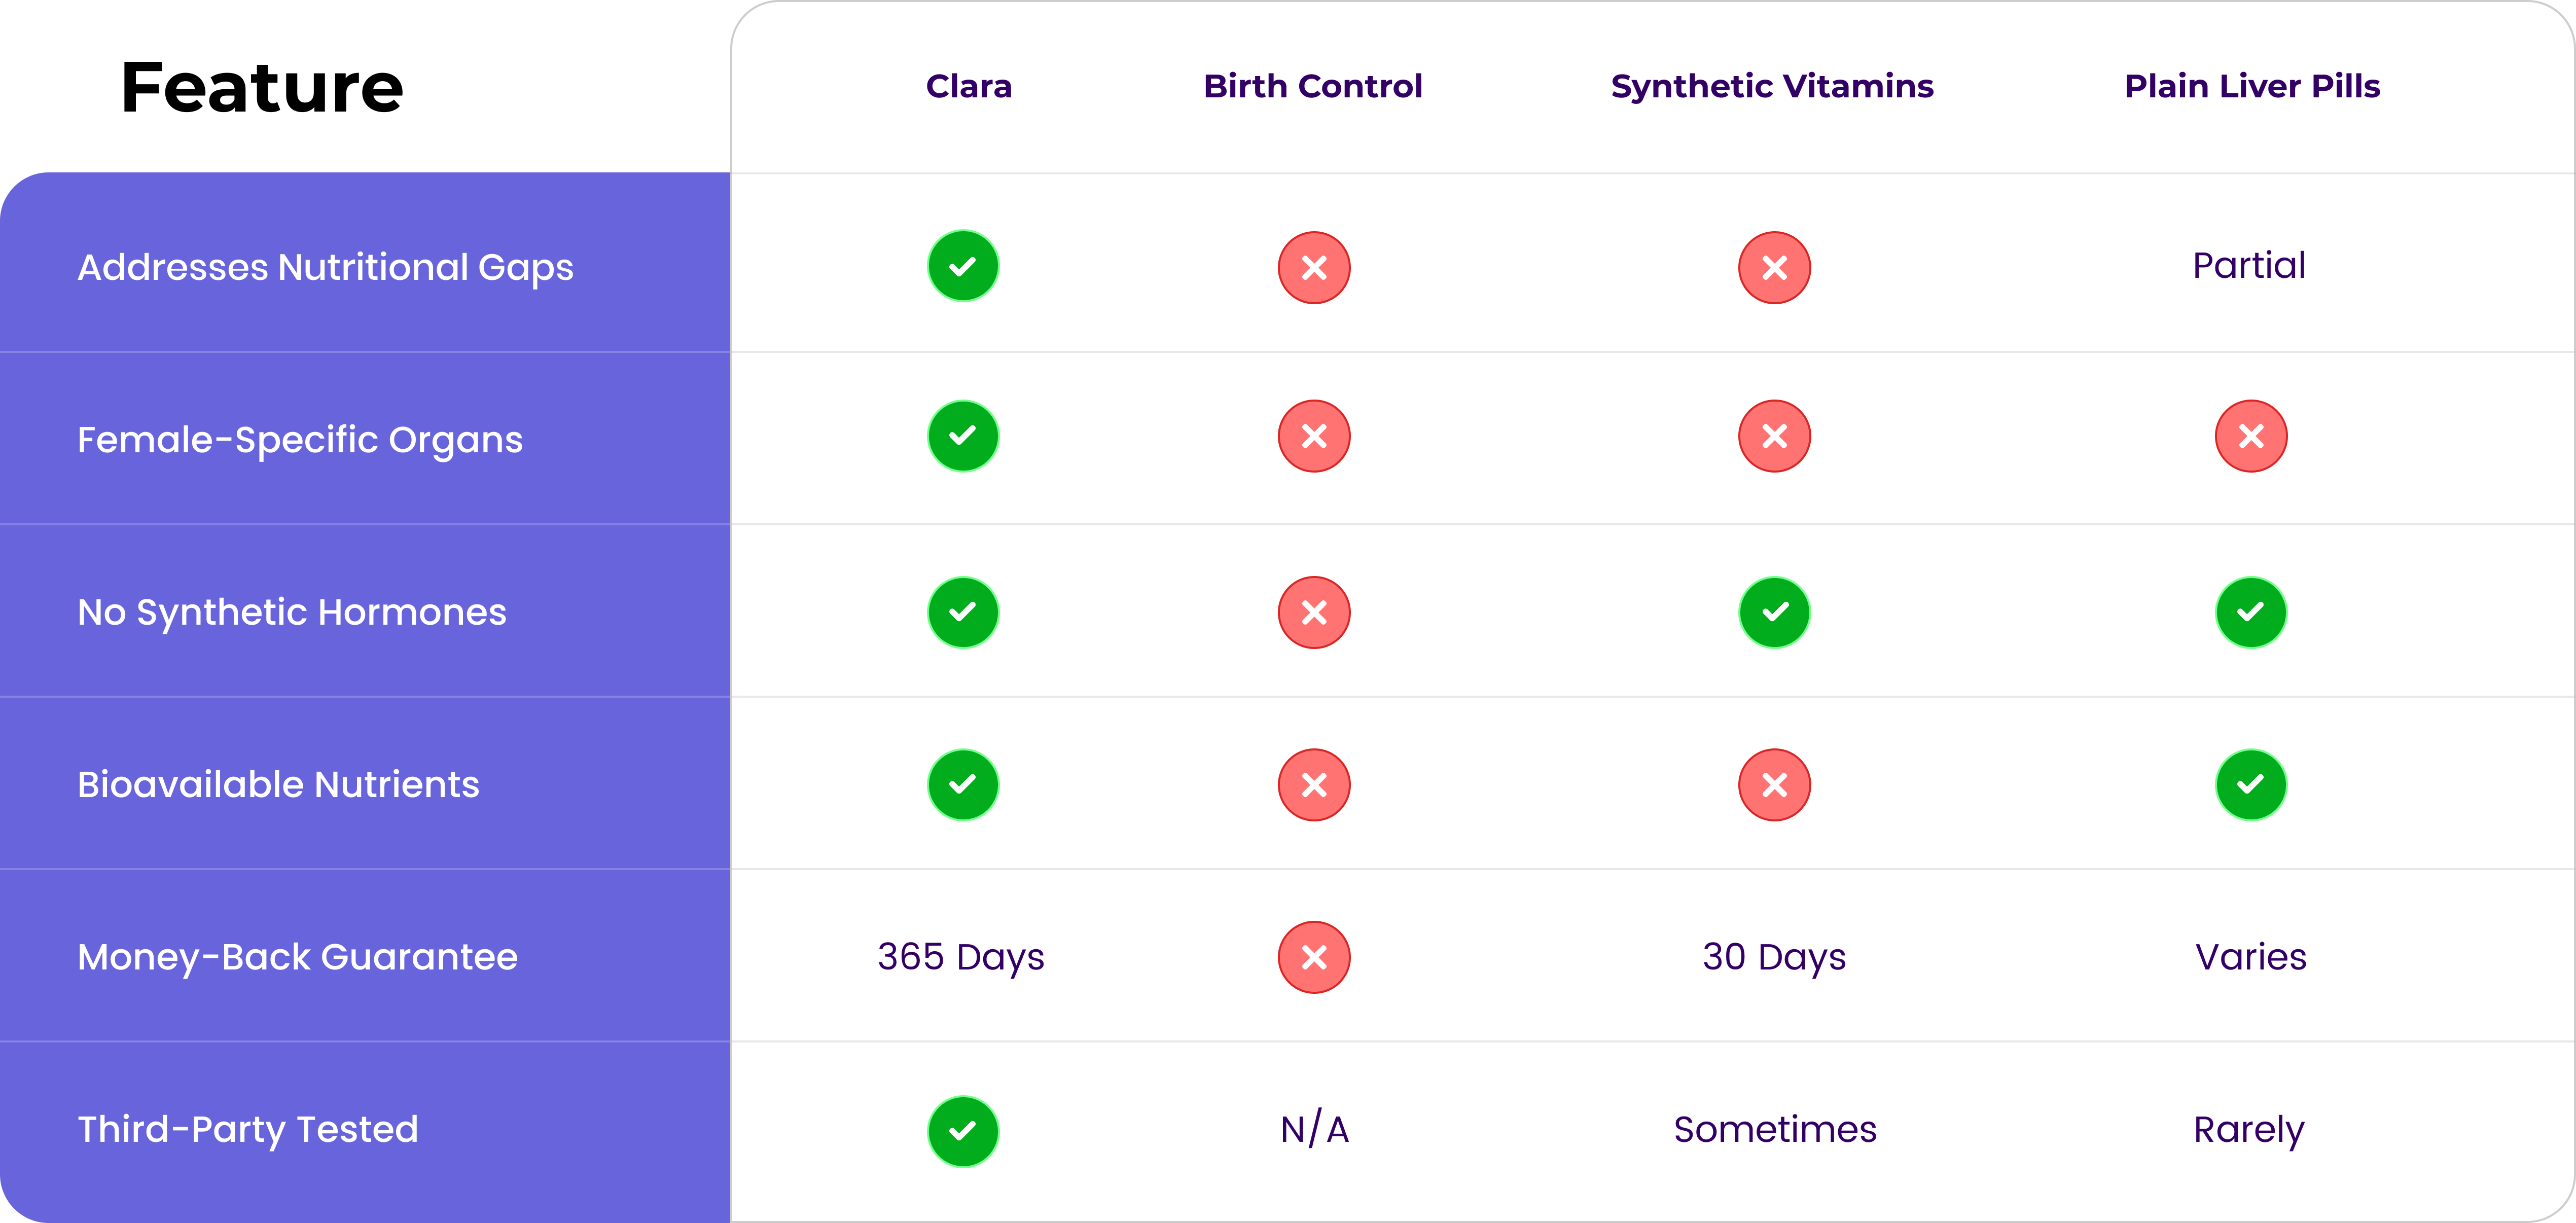Click the Sometimes label under Synthetic Vitamins

click(x=1775, y=1130)
